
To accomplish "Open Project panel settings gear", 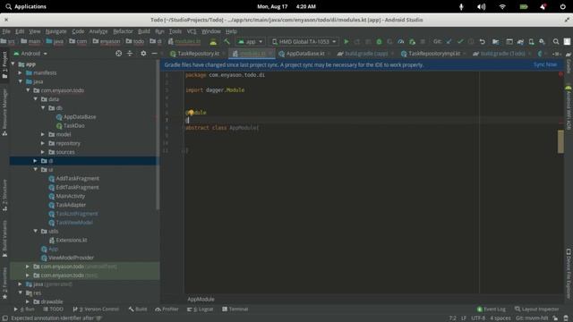I will [143, 54].
